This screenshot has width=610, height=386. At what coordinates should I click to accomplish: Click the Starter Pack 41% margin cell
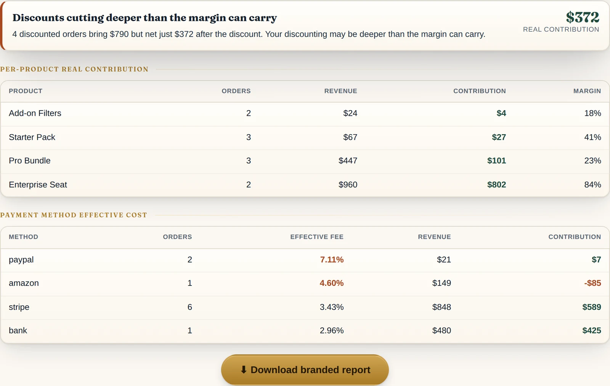point(592,137)
